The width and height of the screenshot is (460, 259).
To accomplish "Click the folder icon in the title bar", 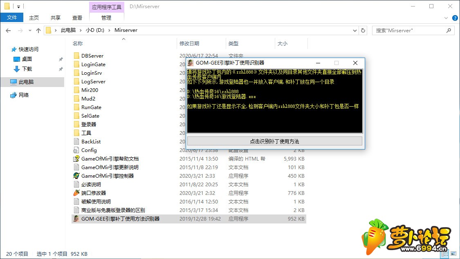I will pyautogui.click(x=7, y=6).
